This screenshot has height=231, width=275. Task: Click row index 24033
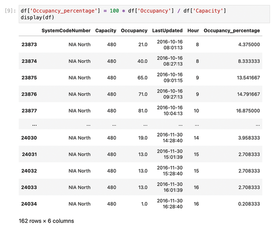[x=29, y=187]
